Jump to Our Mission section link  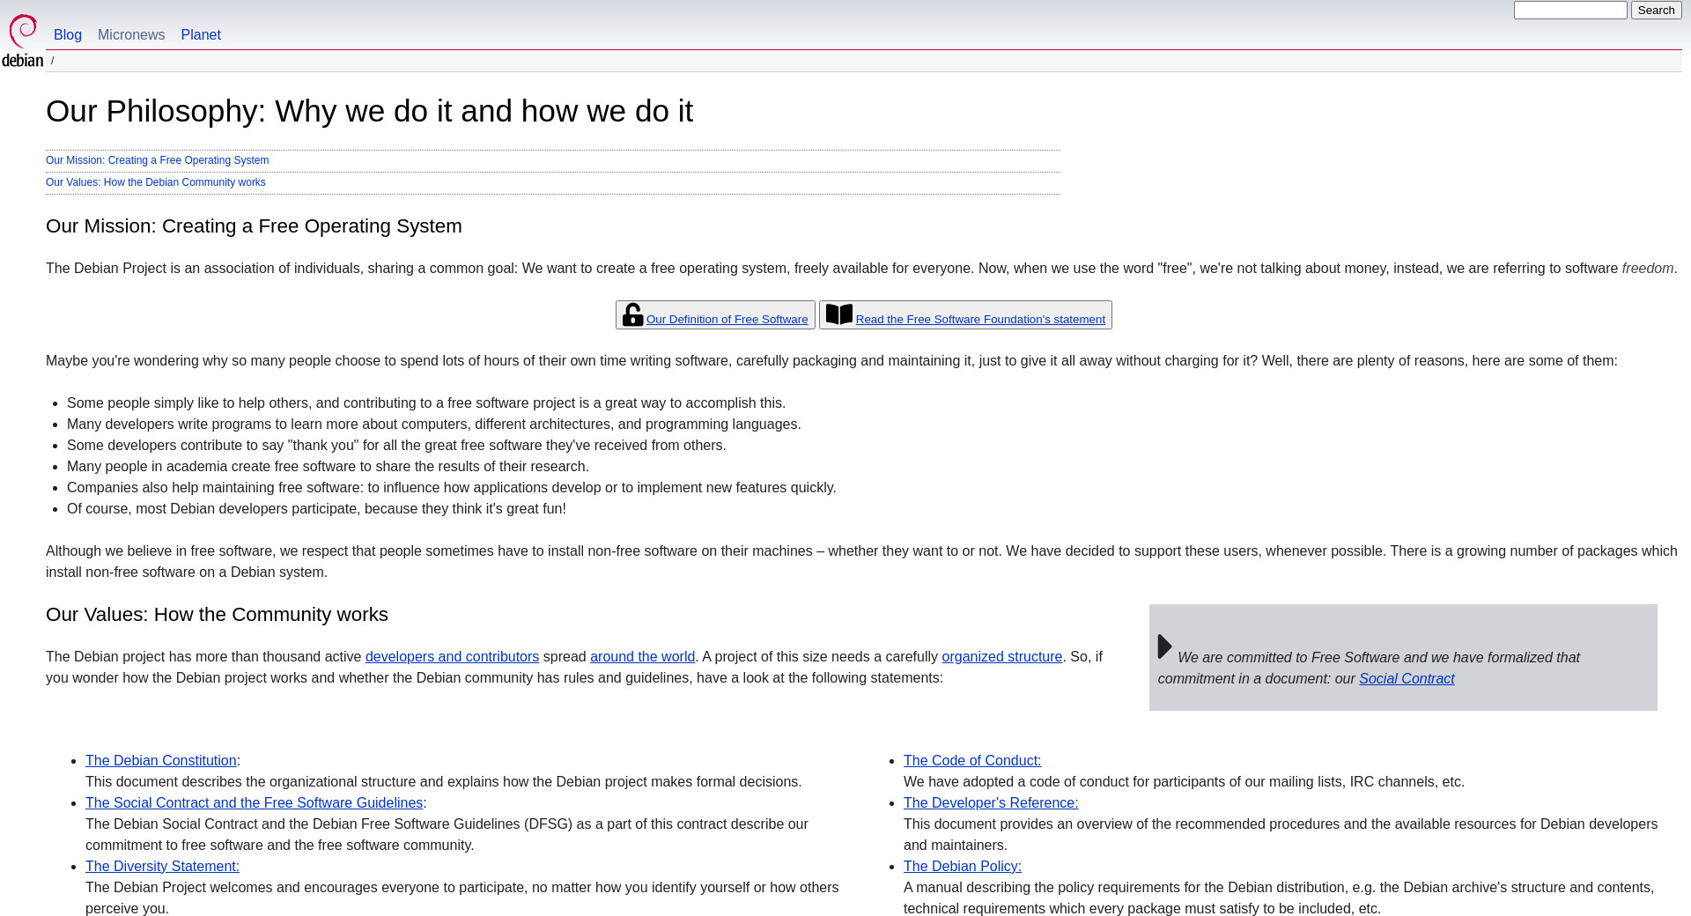pyautogui.click(x=157, y=160)
